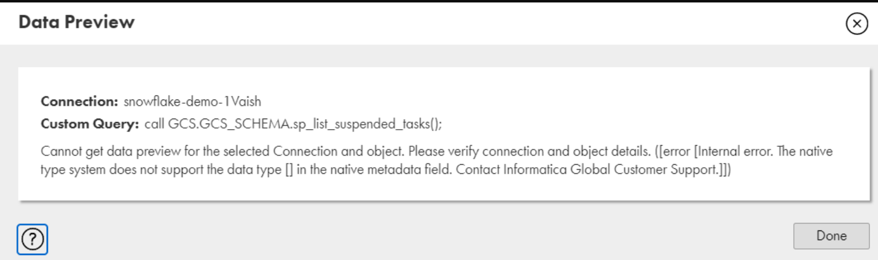The image size is (878, 260).
Task: Click the Done button
Action: pos(831,236)
